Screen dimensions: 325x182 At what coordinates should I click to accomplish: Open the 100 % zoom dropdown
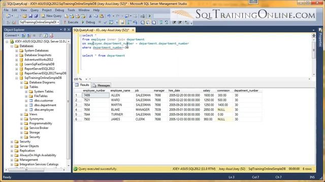[x=86, y=79]
